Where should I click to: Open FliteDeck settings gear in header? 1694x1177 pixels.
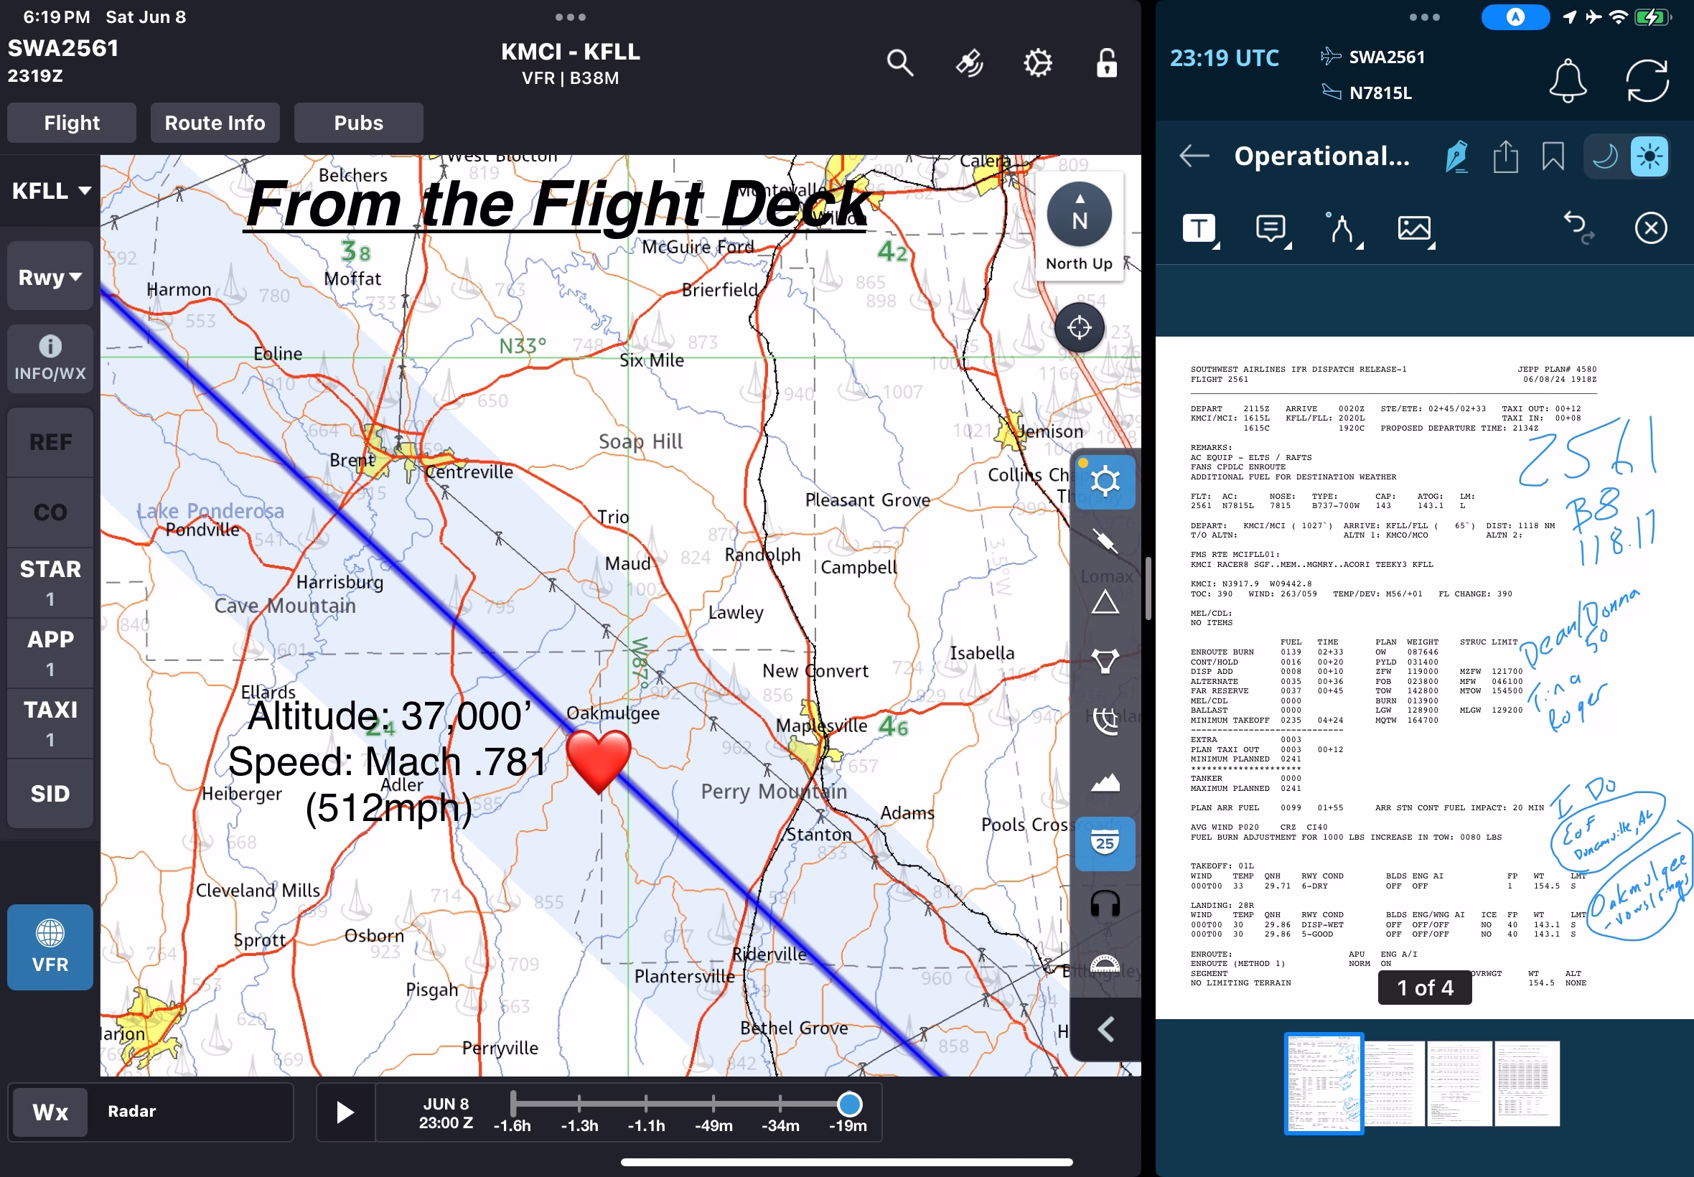pos(1038,63)
